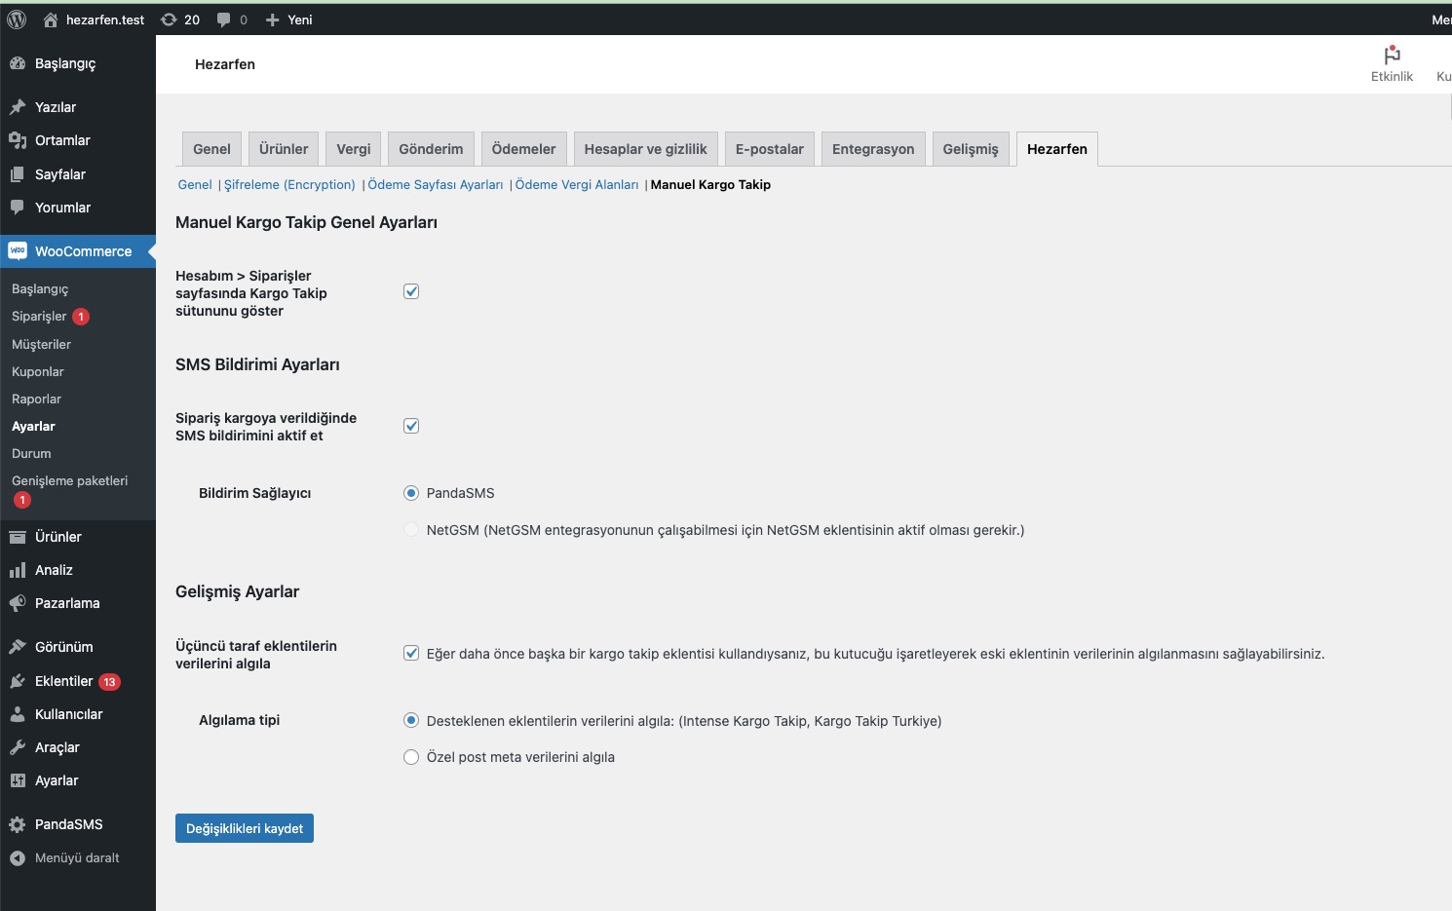Click the Eklentiler plug icon

pos(18,681)
